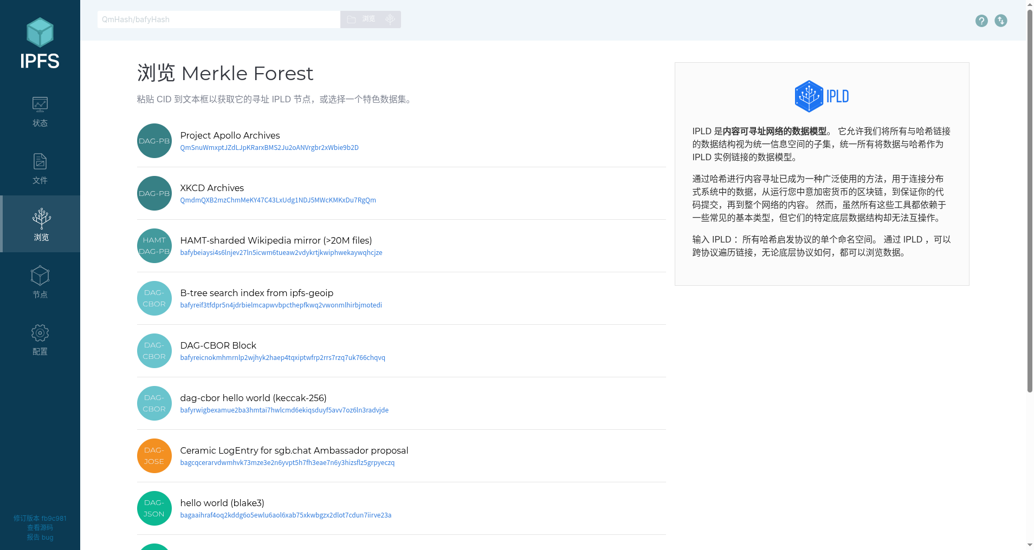Open B-tree search index from ipfs-geoip
Image resolution: width=1034 pixels, height=550 pixels.
click(x=256, y=293)
